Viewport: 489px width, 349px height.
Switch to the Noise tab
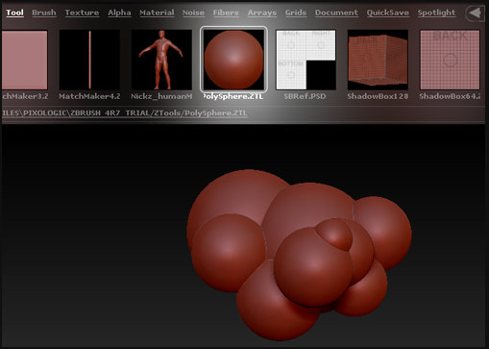pyautogui.click(x=193, y=12)
